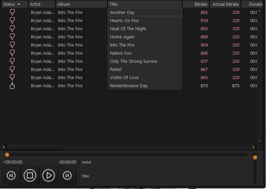Sort the list by the Status column header
Screen dimensions: 266x189
(15, 4)
